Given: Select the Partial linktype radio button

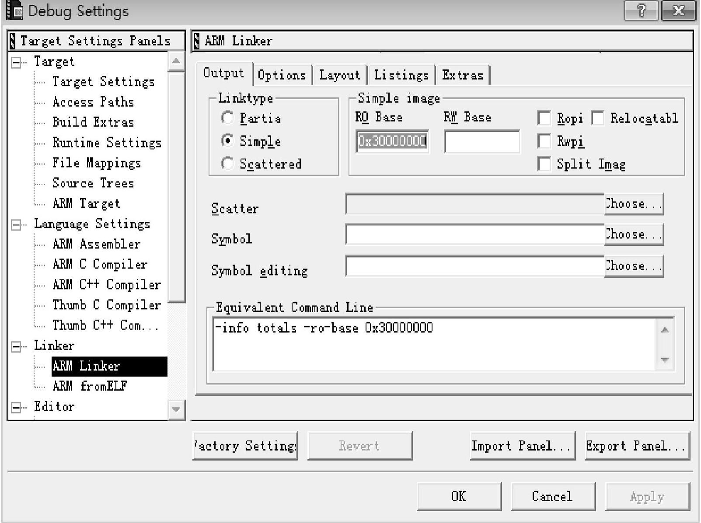Looking at the screenshot, I should click(x=227, y=118).
